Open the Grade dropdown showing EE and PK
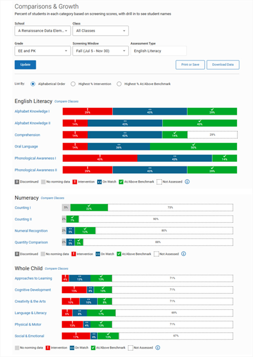 tap(43, 51)
